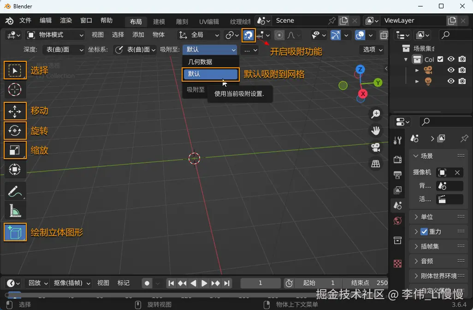Open the 物体模式 object mode dropdown
Screen dimensions: 473x310
click(55, 35)
